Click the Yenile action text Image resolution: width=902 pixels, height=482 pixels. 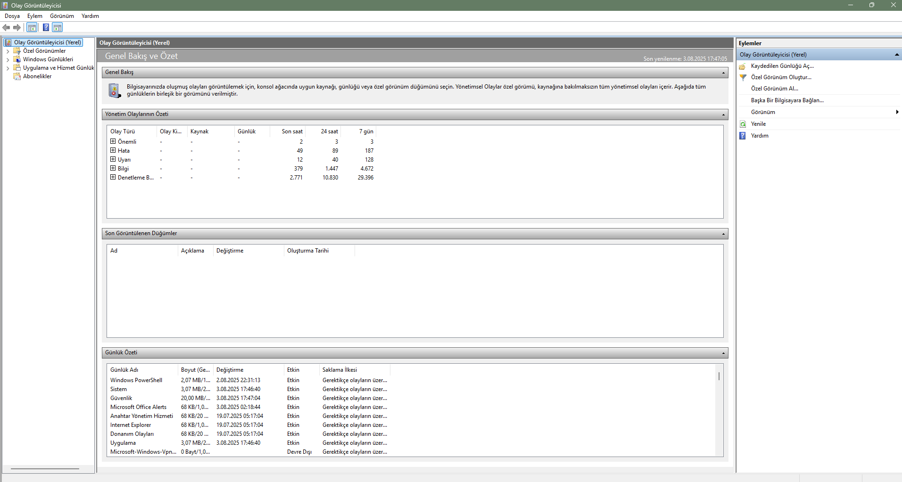[758, 124]
